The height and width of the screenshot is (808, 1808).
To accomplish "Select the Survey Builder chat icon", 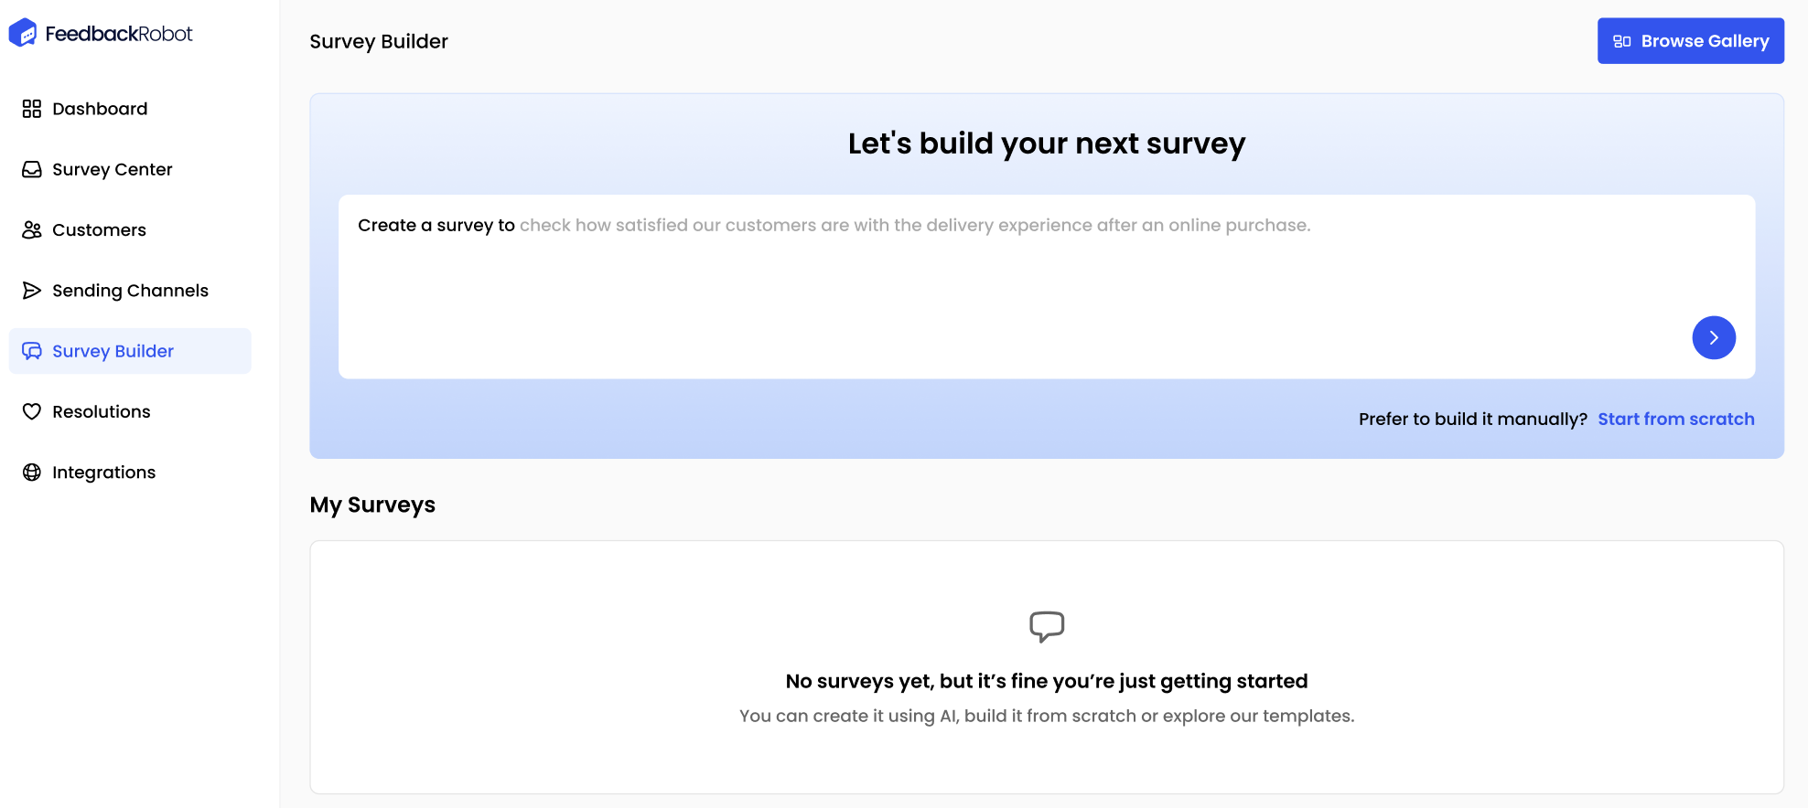I will coord(32,350).
